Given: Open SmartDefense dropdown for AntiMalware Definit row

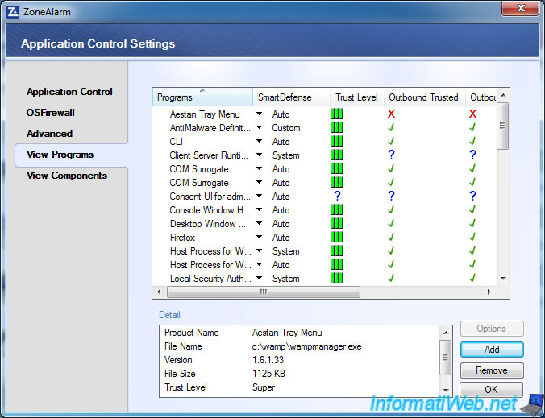Looking at the screenshot, I should pos(259,127).
